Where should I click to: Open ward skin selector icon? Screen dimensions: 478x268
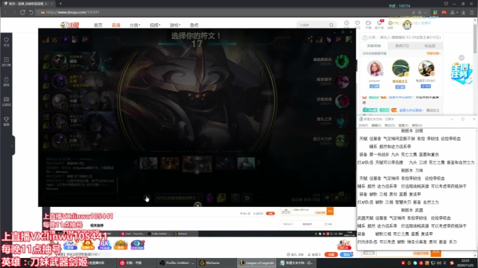[x=235, y=198]
